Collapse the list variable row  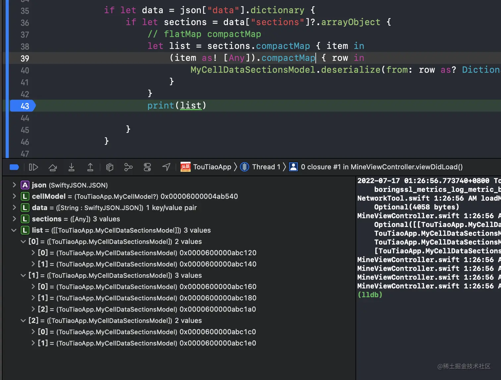pyautogui.click(x=14, y=230)
